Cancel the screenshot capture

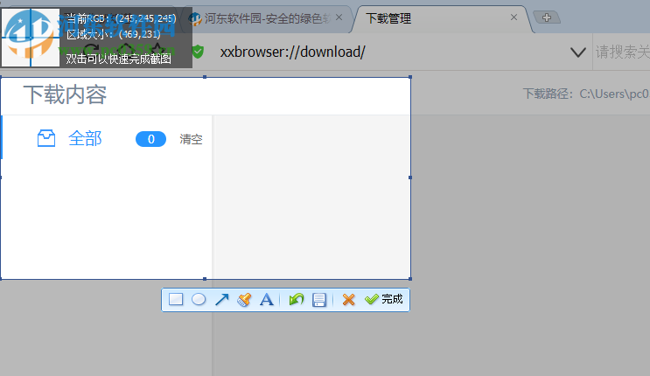pos(349,299)
